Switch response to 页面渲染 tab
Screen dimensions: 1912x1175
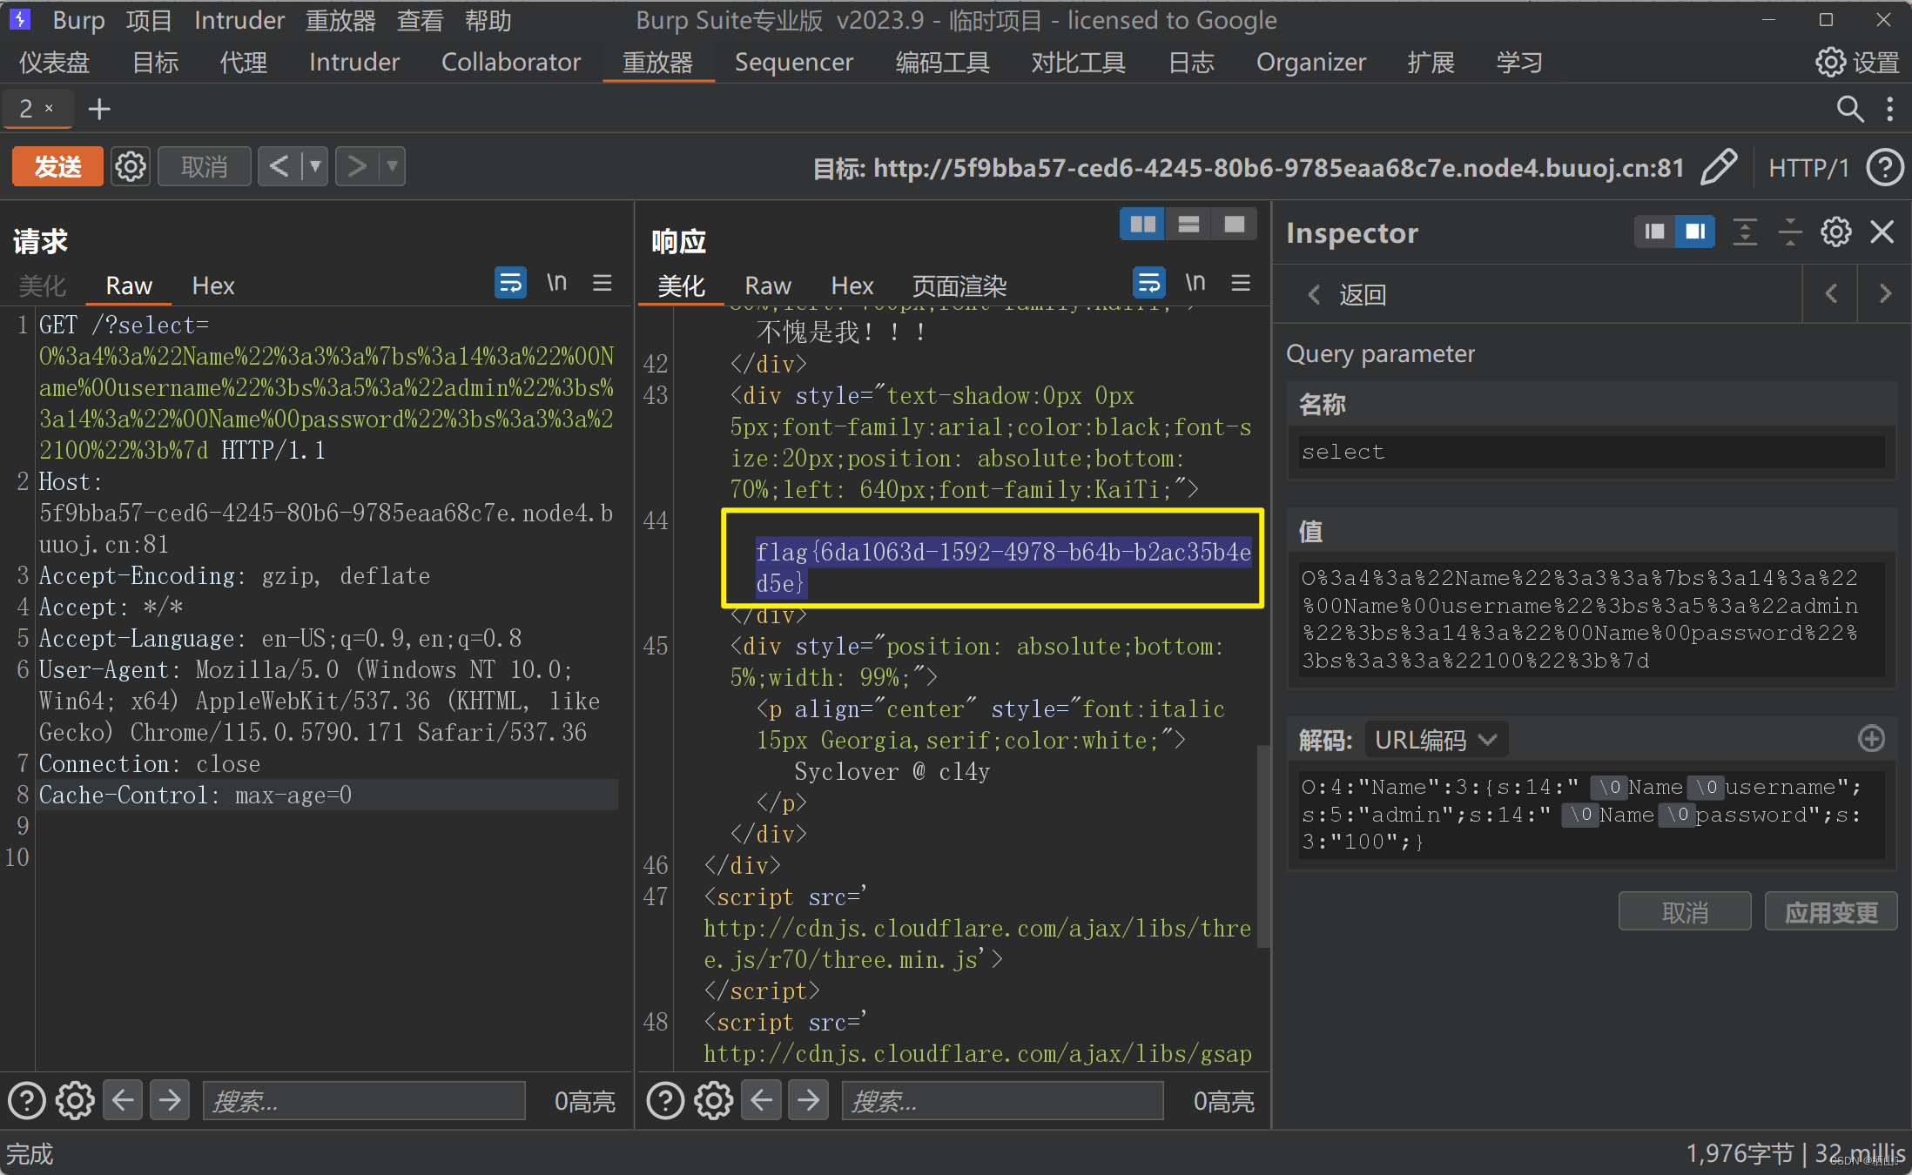coord(959,285)
